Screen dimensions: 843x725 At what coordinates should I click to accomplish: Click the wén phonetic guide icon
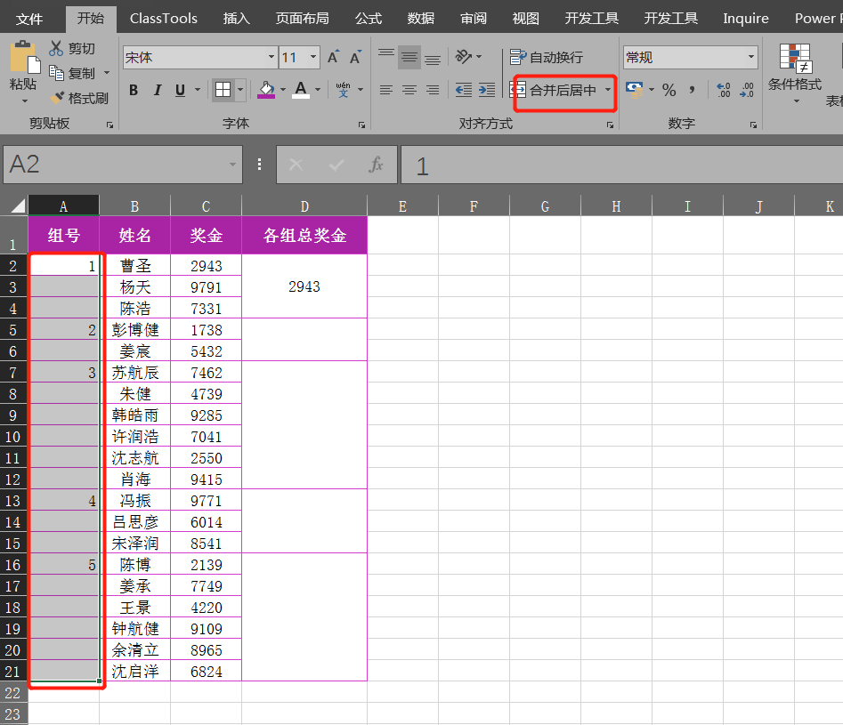coord(343,90)
